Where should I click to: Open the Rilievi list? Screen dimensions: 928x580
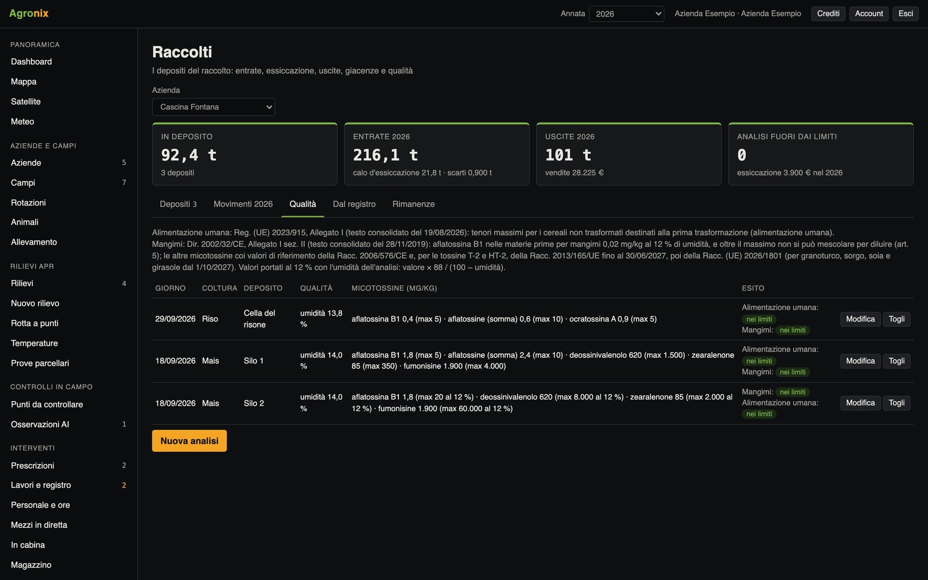pos(69,284)
